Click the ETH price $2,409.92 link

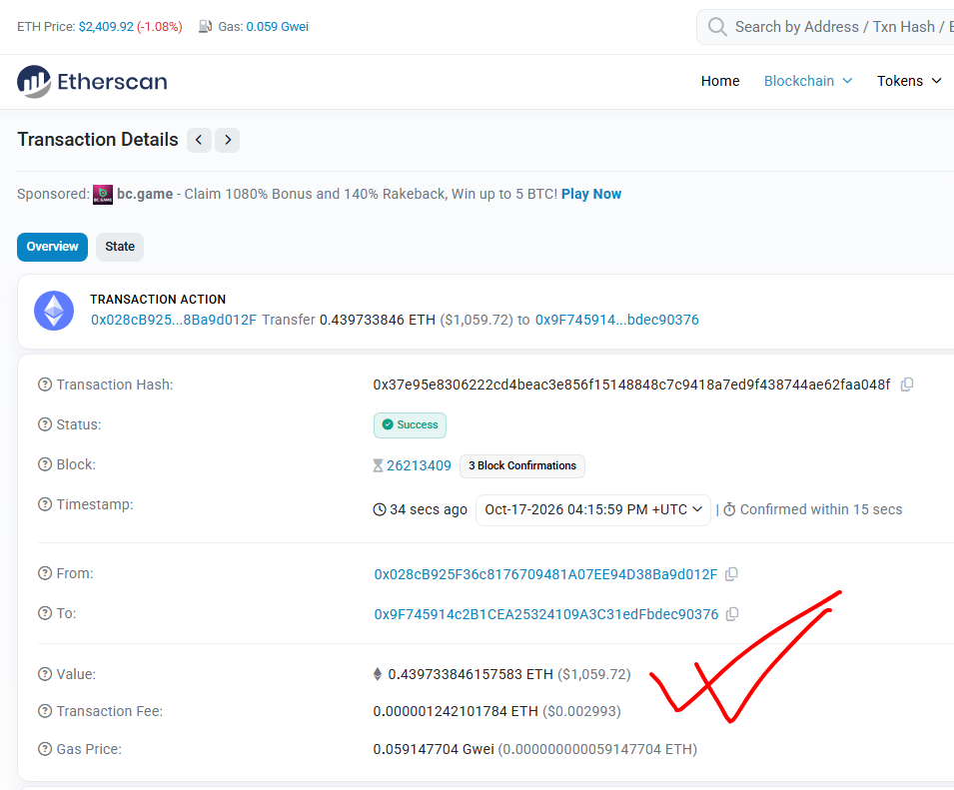[106, 27]
